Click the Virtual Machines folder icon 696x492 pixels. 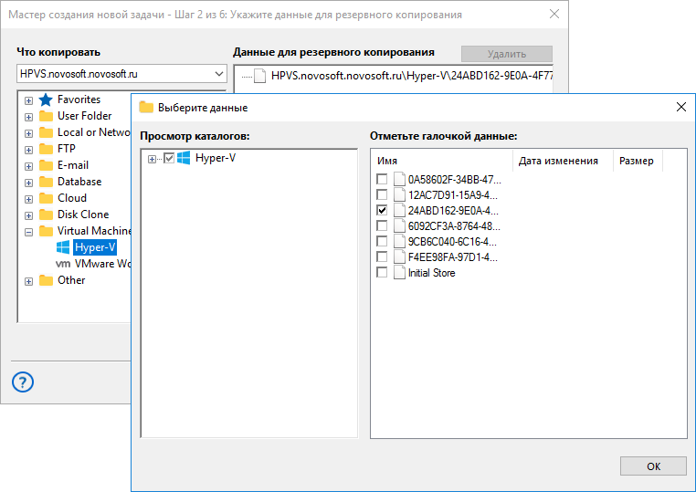tap(46, 231)
